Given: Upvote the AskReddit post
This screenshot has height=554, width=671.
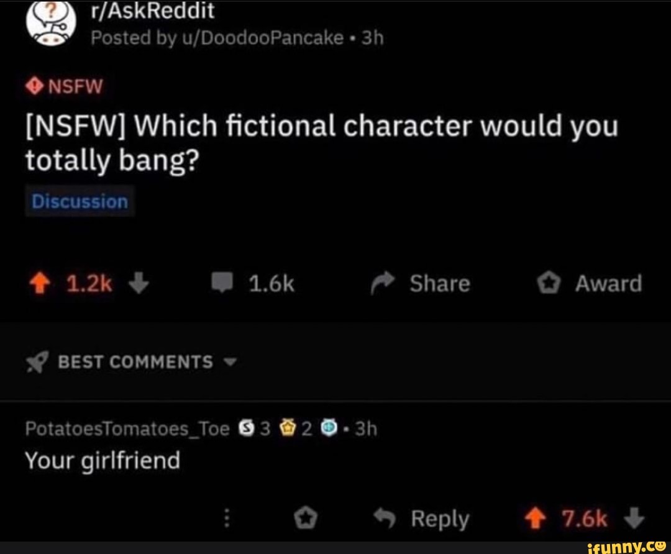Looking at the screenshot, I should pos(40,284).
